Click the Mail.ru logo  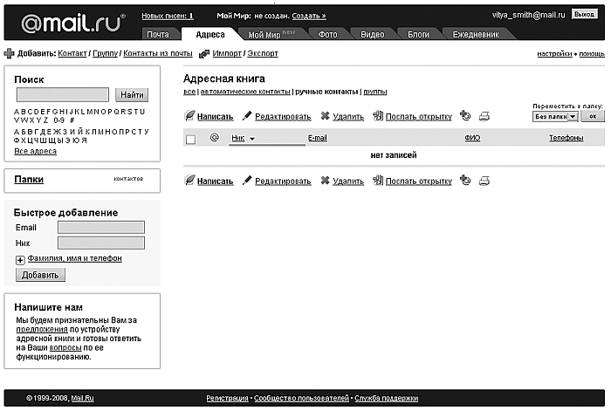point(73,24)
